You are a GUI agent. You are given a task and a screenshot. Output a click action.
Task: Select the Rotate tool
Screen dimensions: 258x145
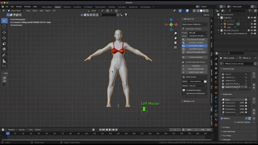[x=4, y=38]
